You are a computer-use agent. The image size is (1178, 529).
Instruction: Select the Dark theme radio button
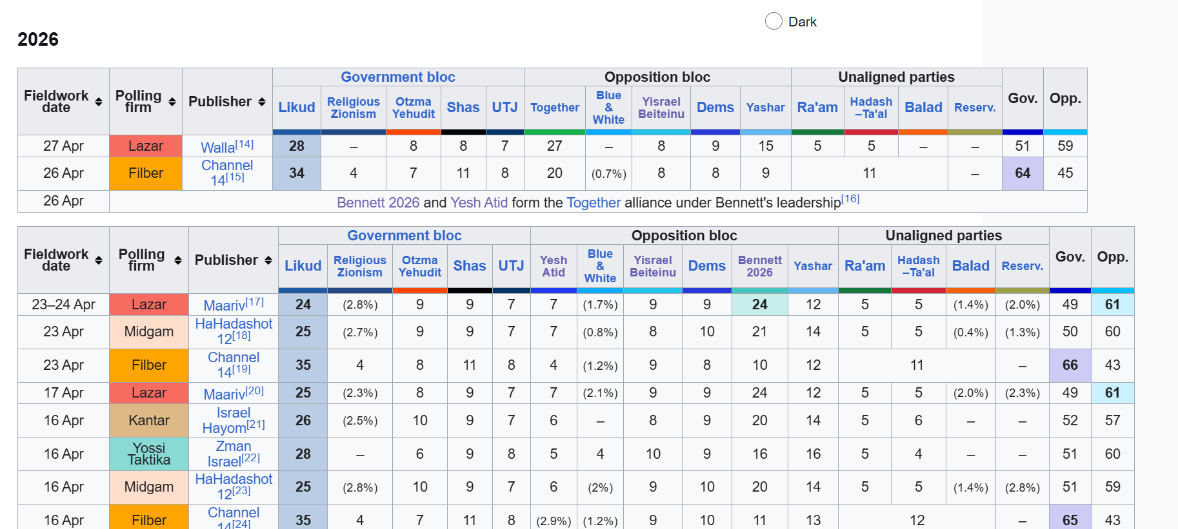[x=774, y=21]
